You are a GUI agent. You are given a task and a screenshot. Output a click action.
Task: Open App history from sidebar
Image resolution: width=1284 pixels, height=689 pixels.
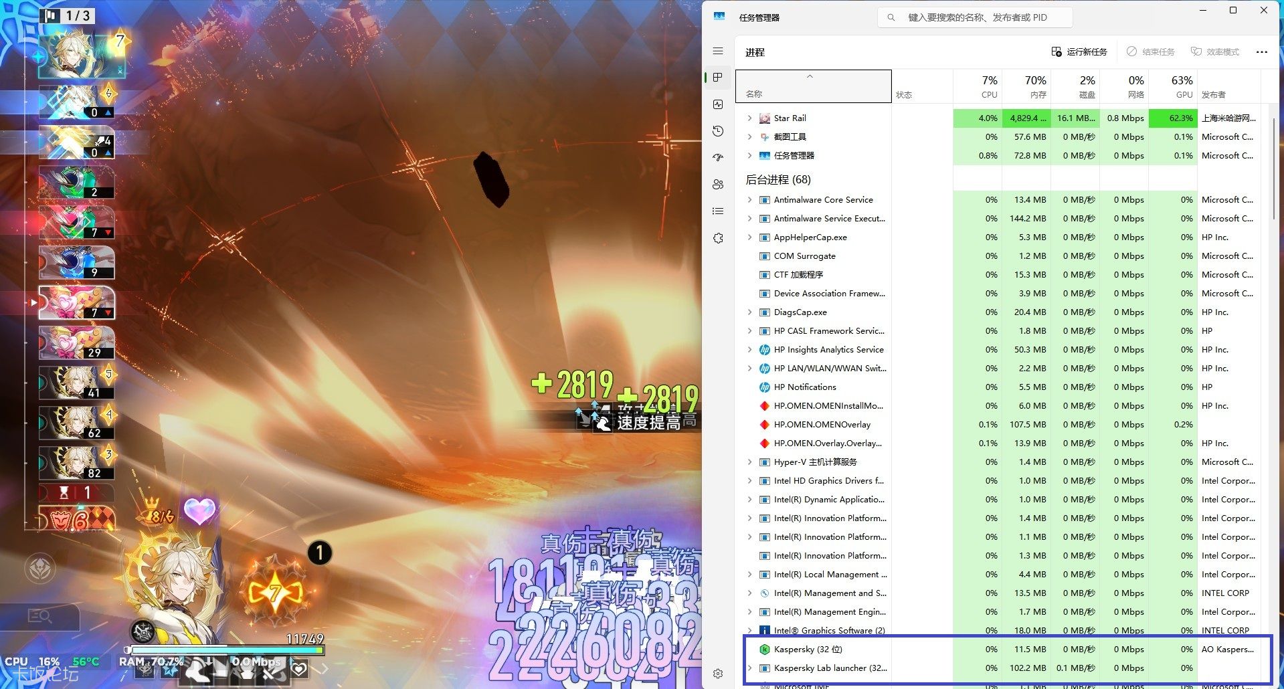tap(718, 131)
